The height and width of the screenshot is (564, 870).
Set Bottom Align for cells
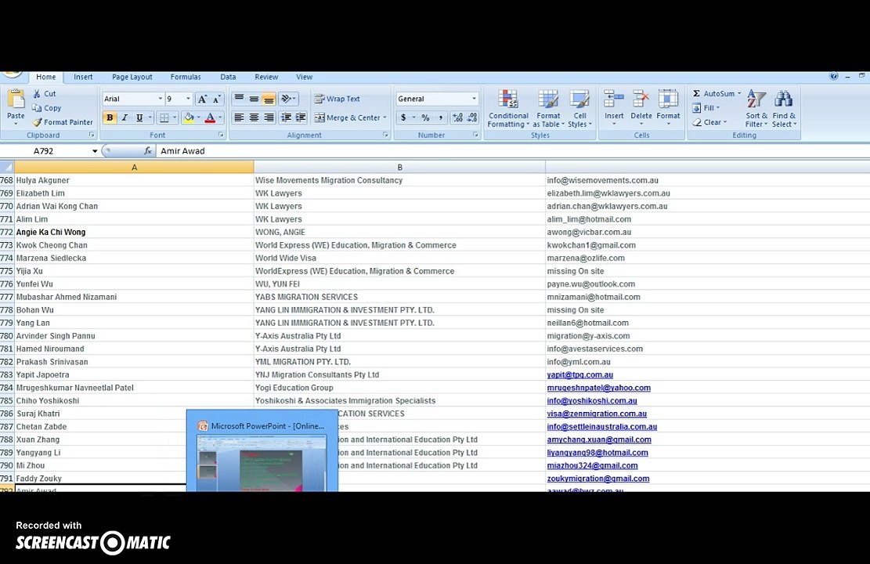click(x=269, y=99)
